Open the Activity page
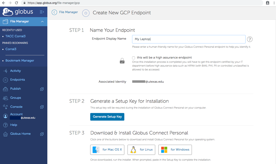The height and width of the screenshot is (164, 276). pos(16,71)
